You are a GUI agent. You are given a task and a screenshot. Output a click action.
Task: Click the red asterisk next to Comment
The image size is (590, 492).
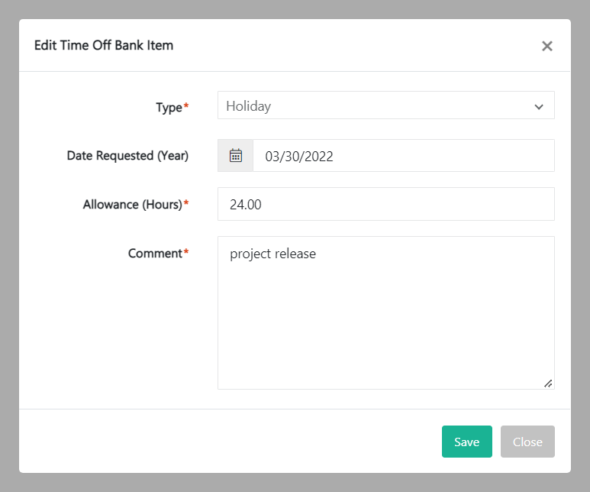(x=186, y=252)
